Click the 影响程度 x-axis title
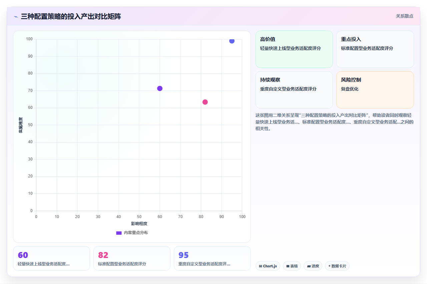 click(x=139, y=223)
